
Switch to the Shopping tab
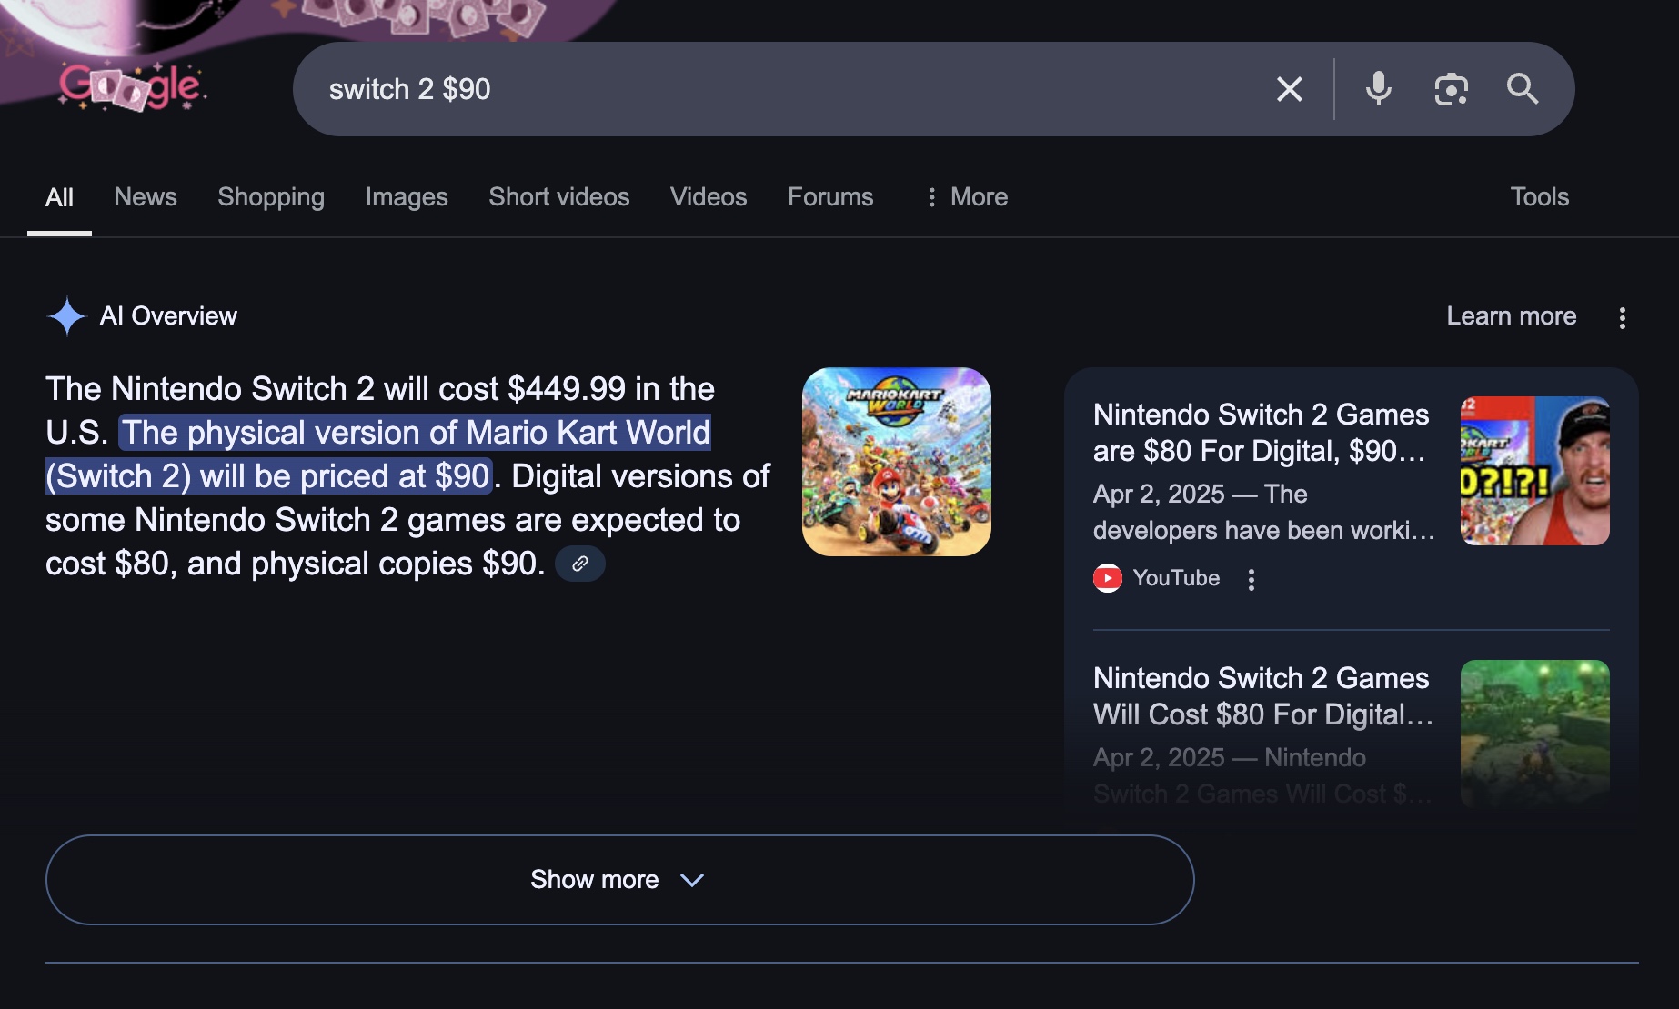point(271,197)
